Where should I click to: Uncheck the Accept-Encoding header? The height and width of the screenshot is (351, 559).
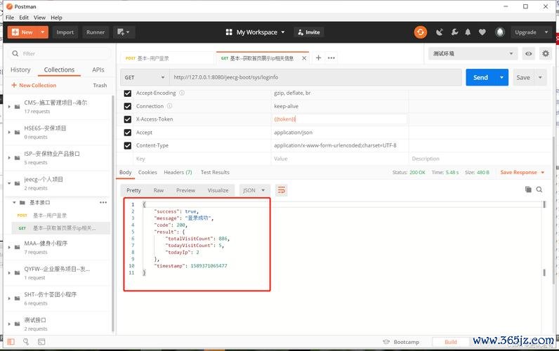point(127,93)
